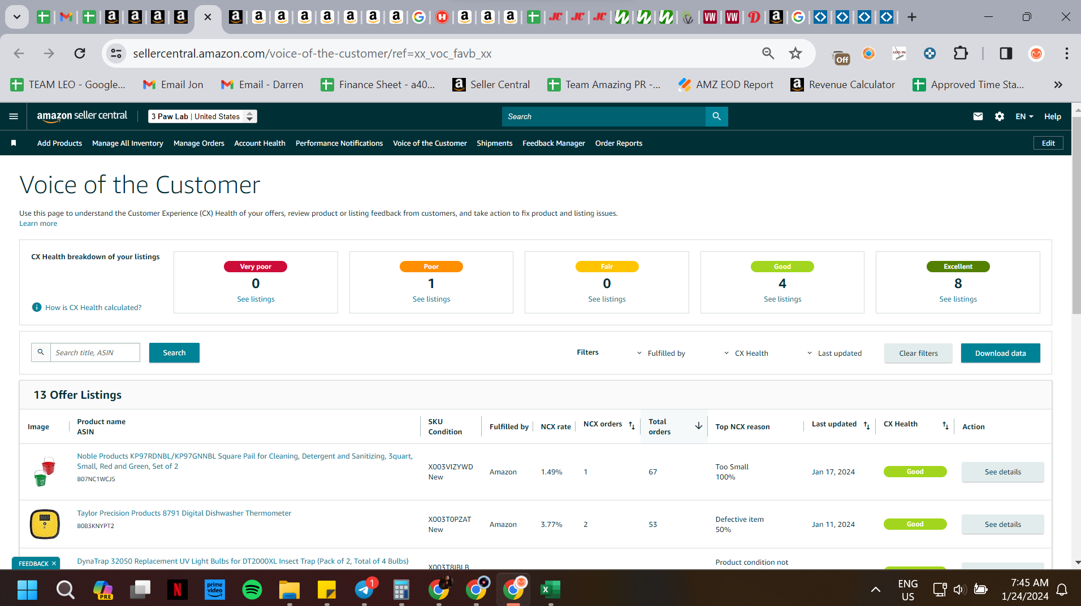1081x606 pixels.
Task: See listings under Excellent CX Health
Action: click(958, 299)
